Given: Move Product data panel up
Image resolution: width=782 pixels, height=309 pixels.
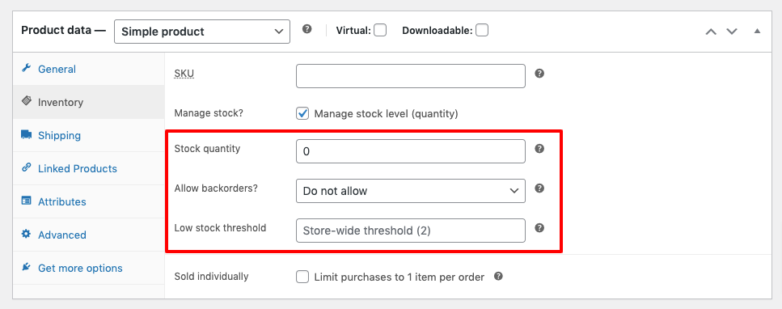Looking at the screenshot, I should point(711,32).
